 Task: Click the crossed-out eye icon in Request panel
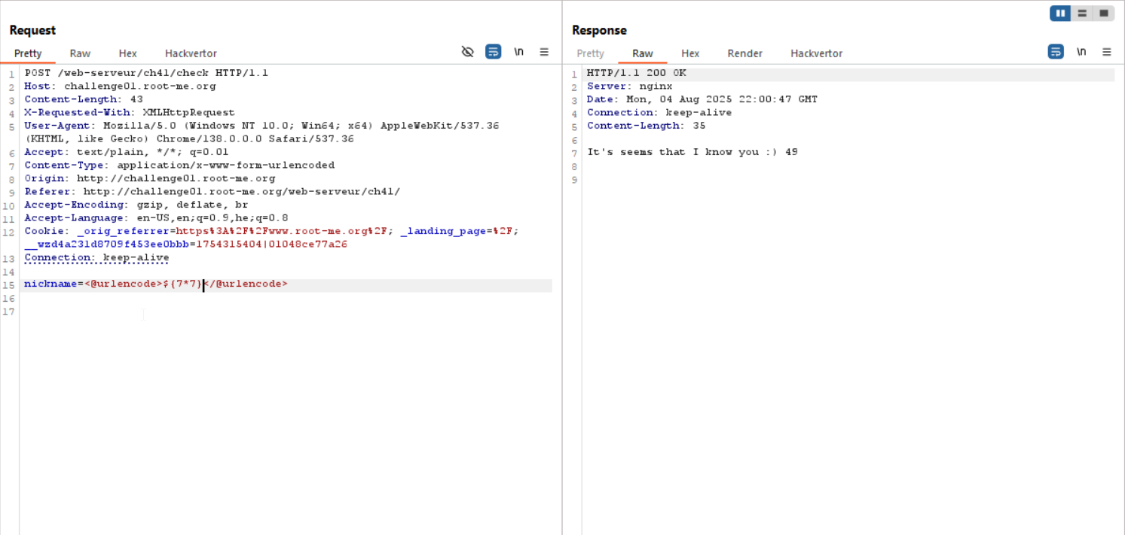click(x=467, y=52)
